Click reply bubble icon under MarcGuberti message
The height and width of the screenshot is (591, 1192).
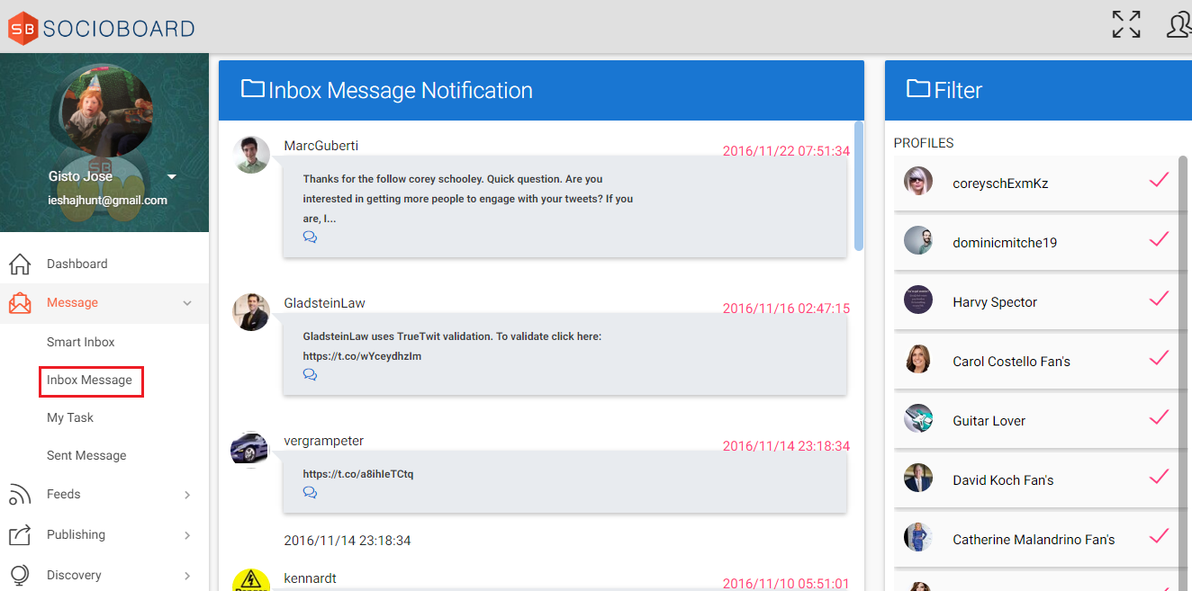pyautogui.click(x=310, y=237)
